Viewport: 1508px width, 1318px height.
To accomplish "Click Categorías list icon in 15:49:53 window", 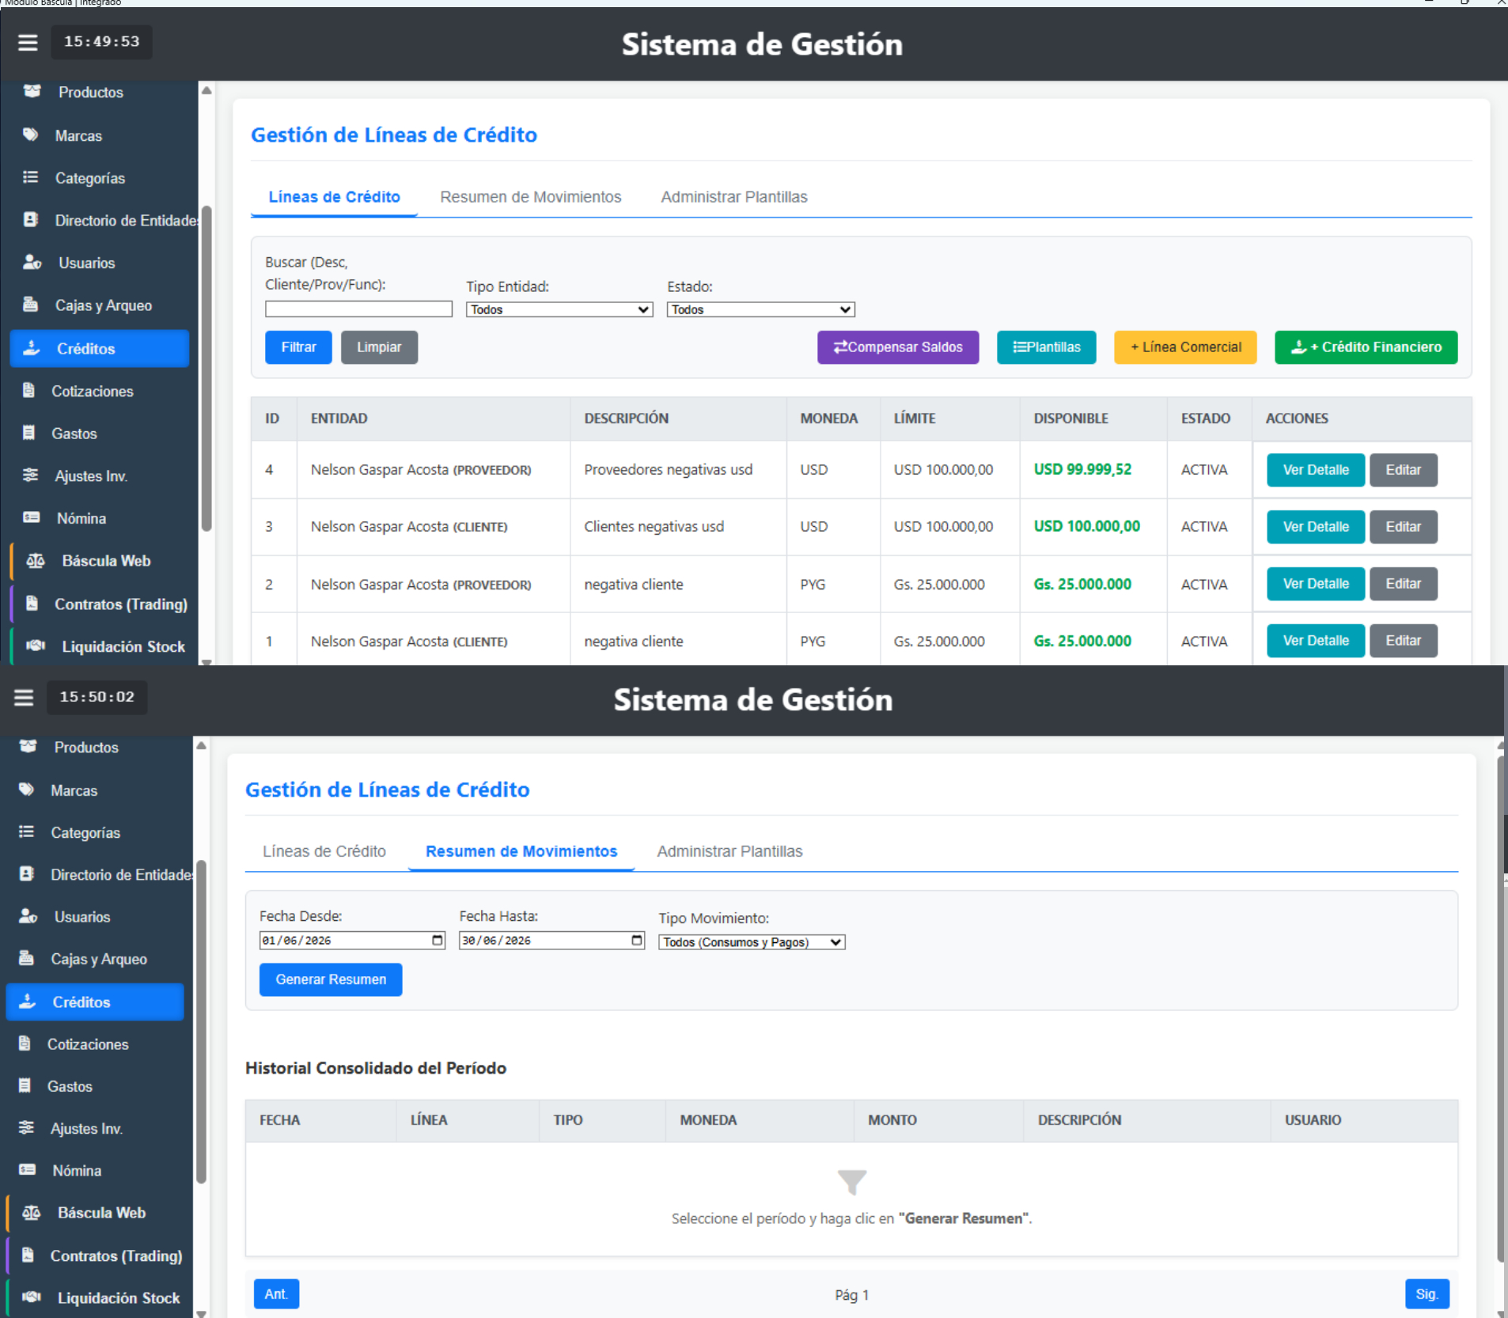I will [x=30, y=178].
